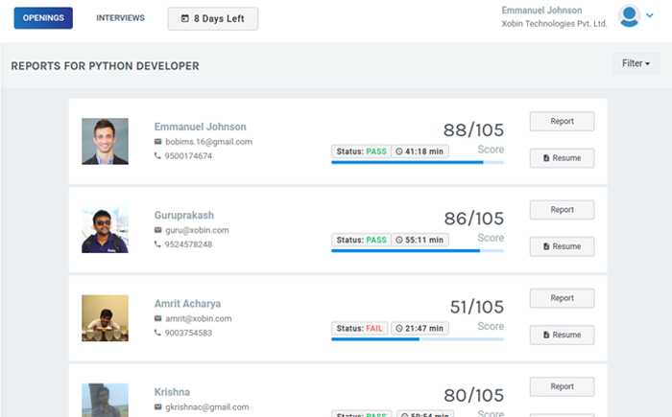This screenshot has width=672, height=417.
Task: Click email bobims.16@gmail.com
Action: 208,142
